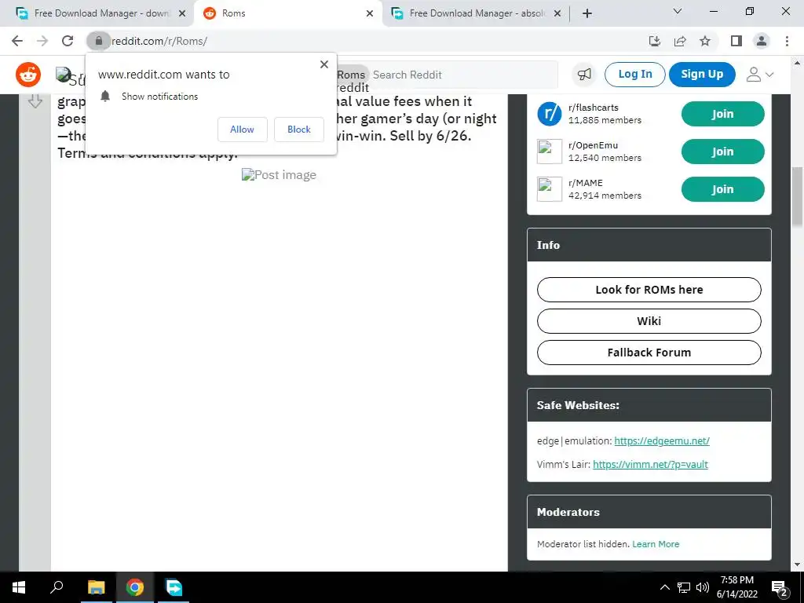Share this page using share icon
Viewport: 804px width, 603px height.
(x=680, y=41)
